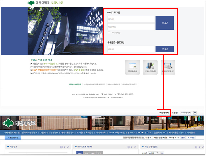Click the checkmark icon on 학점은행시간표 panel
The width and height of the screenshot is (206, 156).
[202, 147]
